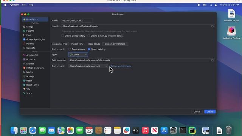242x136 pixels.
Task: Browse for project Location folder icon
Action: point(213,26)
